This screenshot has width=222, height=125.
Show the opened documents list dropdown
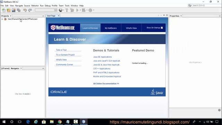tap(164, 15)
